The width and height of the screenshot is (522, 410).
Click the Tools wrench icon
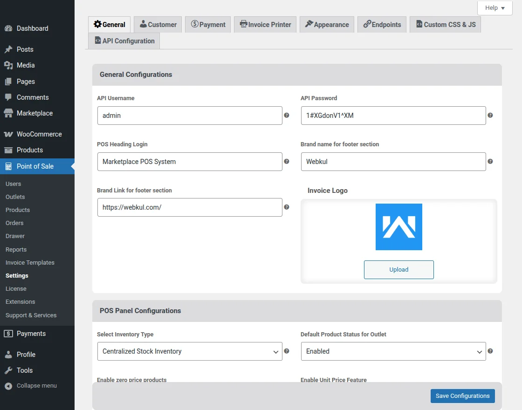click(x=8, y=370)
